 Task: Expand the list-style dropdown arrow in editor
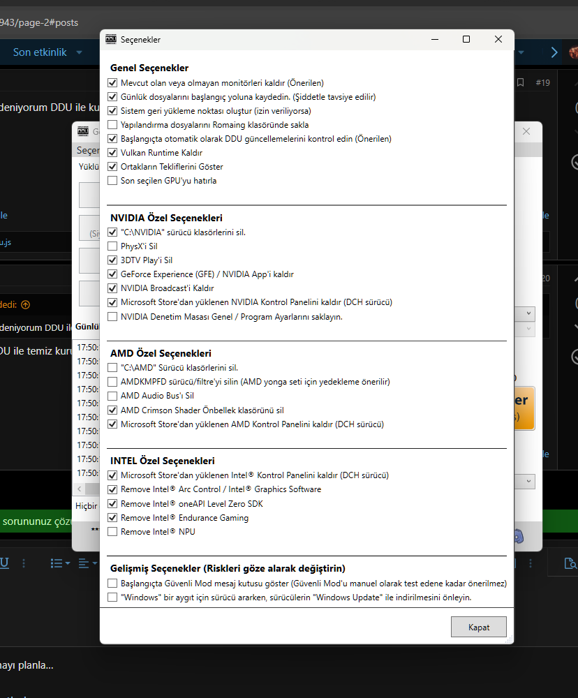pyautogui.click(x=68, y=563)
